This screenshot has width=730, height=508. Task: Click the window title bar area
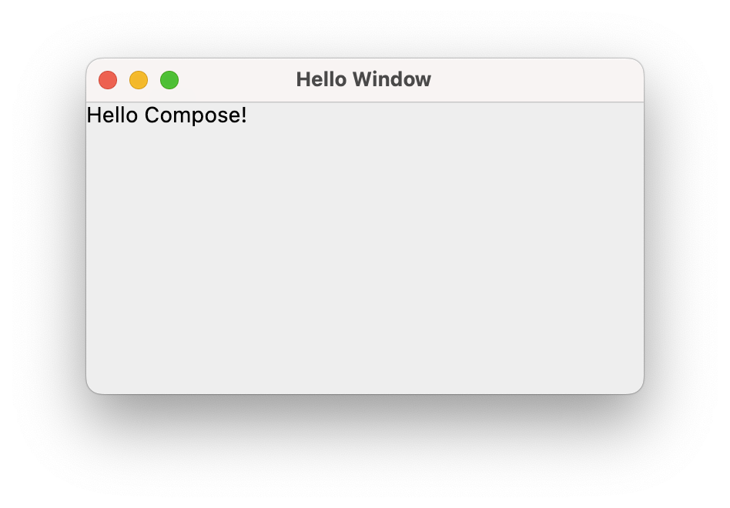pos(462,79)
